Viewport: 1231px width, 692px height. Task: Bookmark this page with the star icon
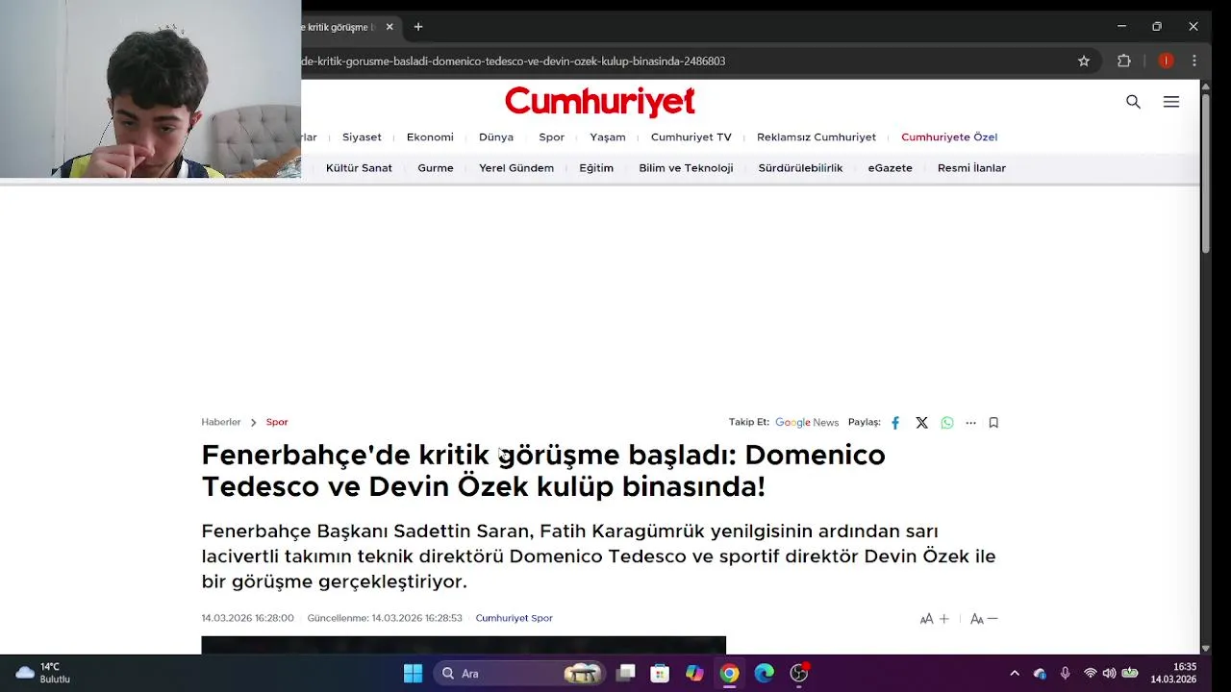pyautogui.click(x=1084, y=61)
